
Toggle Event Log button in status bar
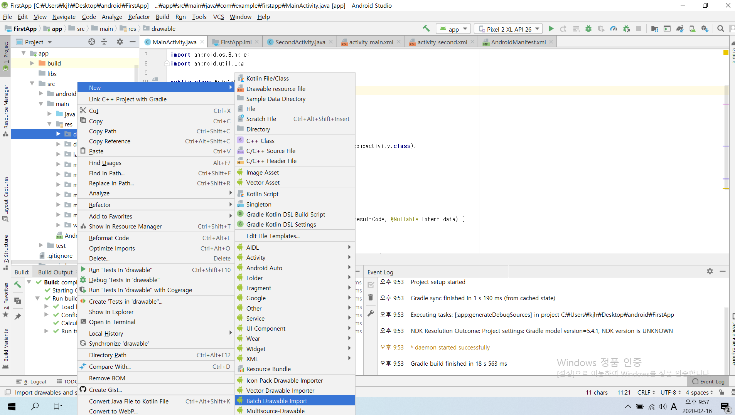708,381
